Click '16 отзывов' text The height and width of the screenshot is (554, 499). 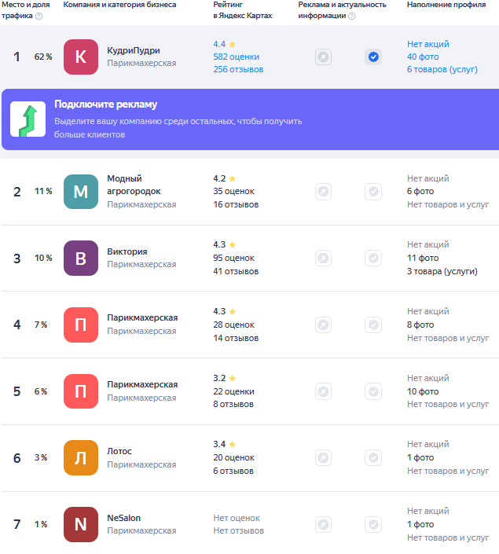pyautogui.click(x=236, y=204)
